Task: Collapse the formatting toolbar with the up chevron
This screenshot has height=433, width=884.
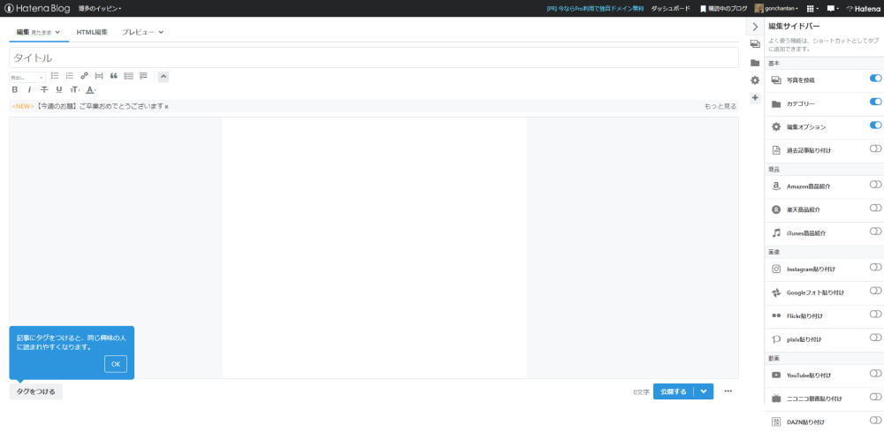Action: 163,76
